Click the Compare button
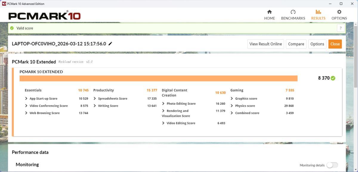 point(296,44)
